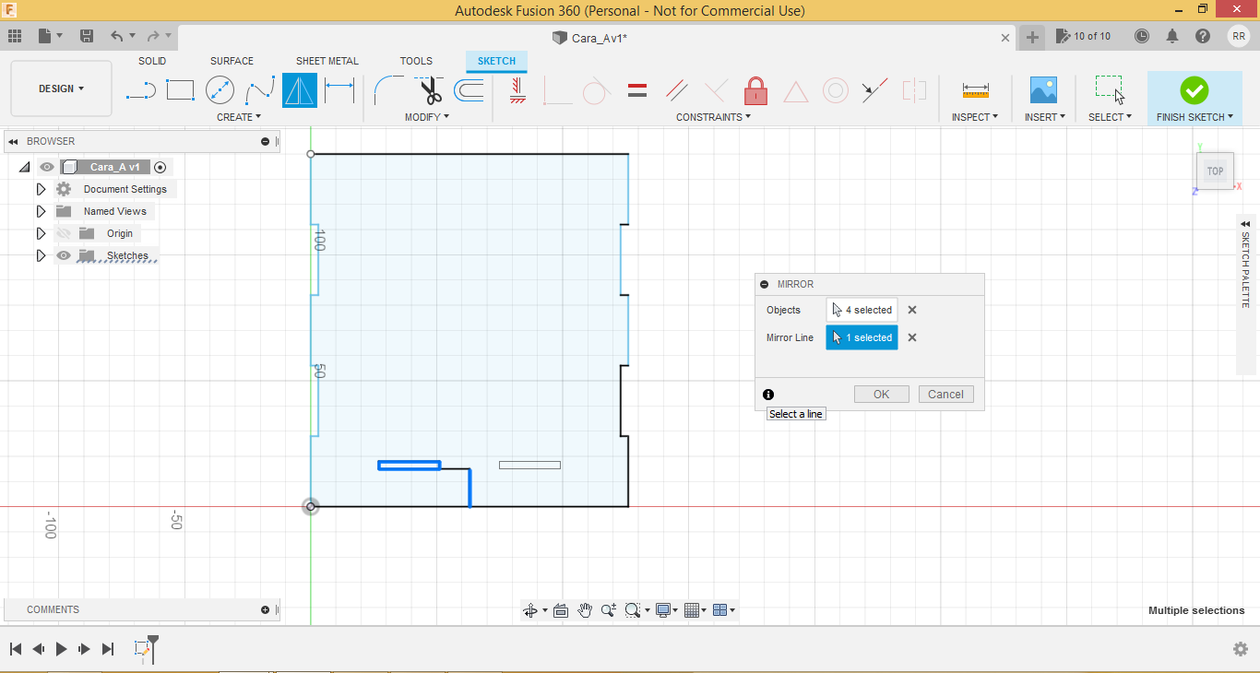Apply the Collinear constraint

874,90
